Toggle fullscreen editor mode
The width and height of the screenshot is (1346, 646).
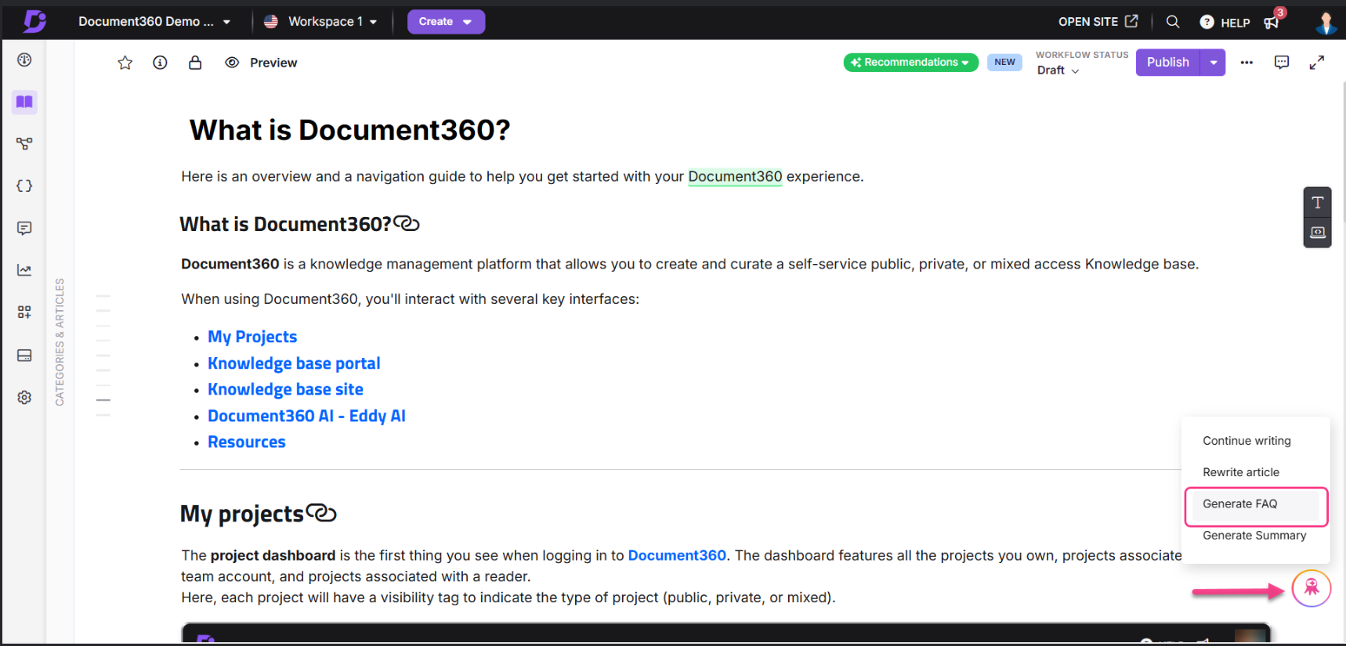click(1317, 63)
